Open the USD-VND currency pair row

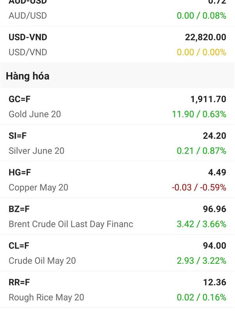(x=117, y=44)
